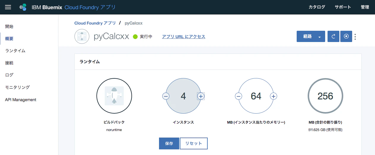Select 概要 in the sidebar
This screenshot has height=155, width=375.
(9, 38)
